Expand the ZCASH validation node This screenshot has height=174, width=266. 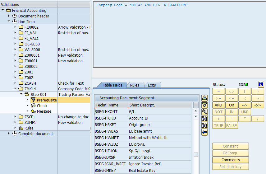(15, 83)
